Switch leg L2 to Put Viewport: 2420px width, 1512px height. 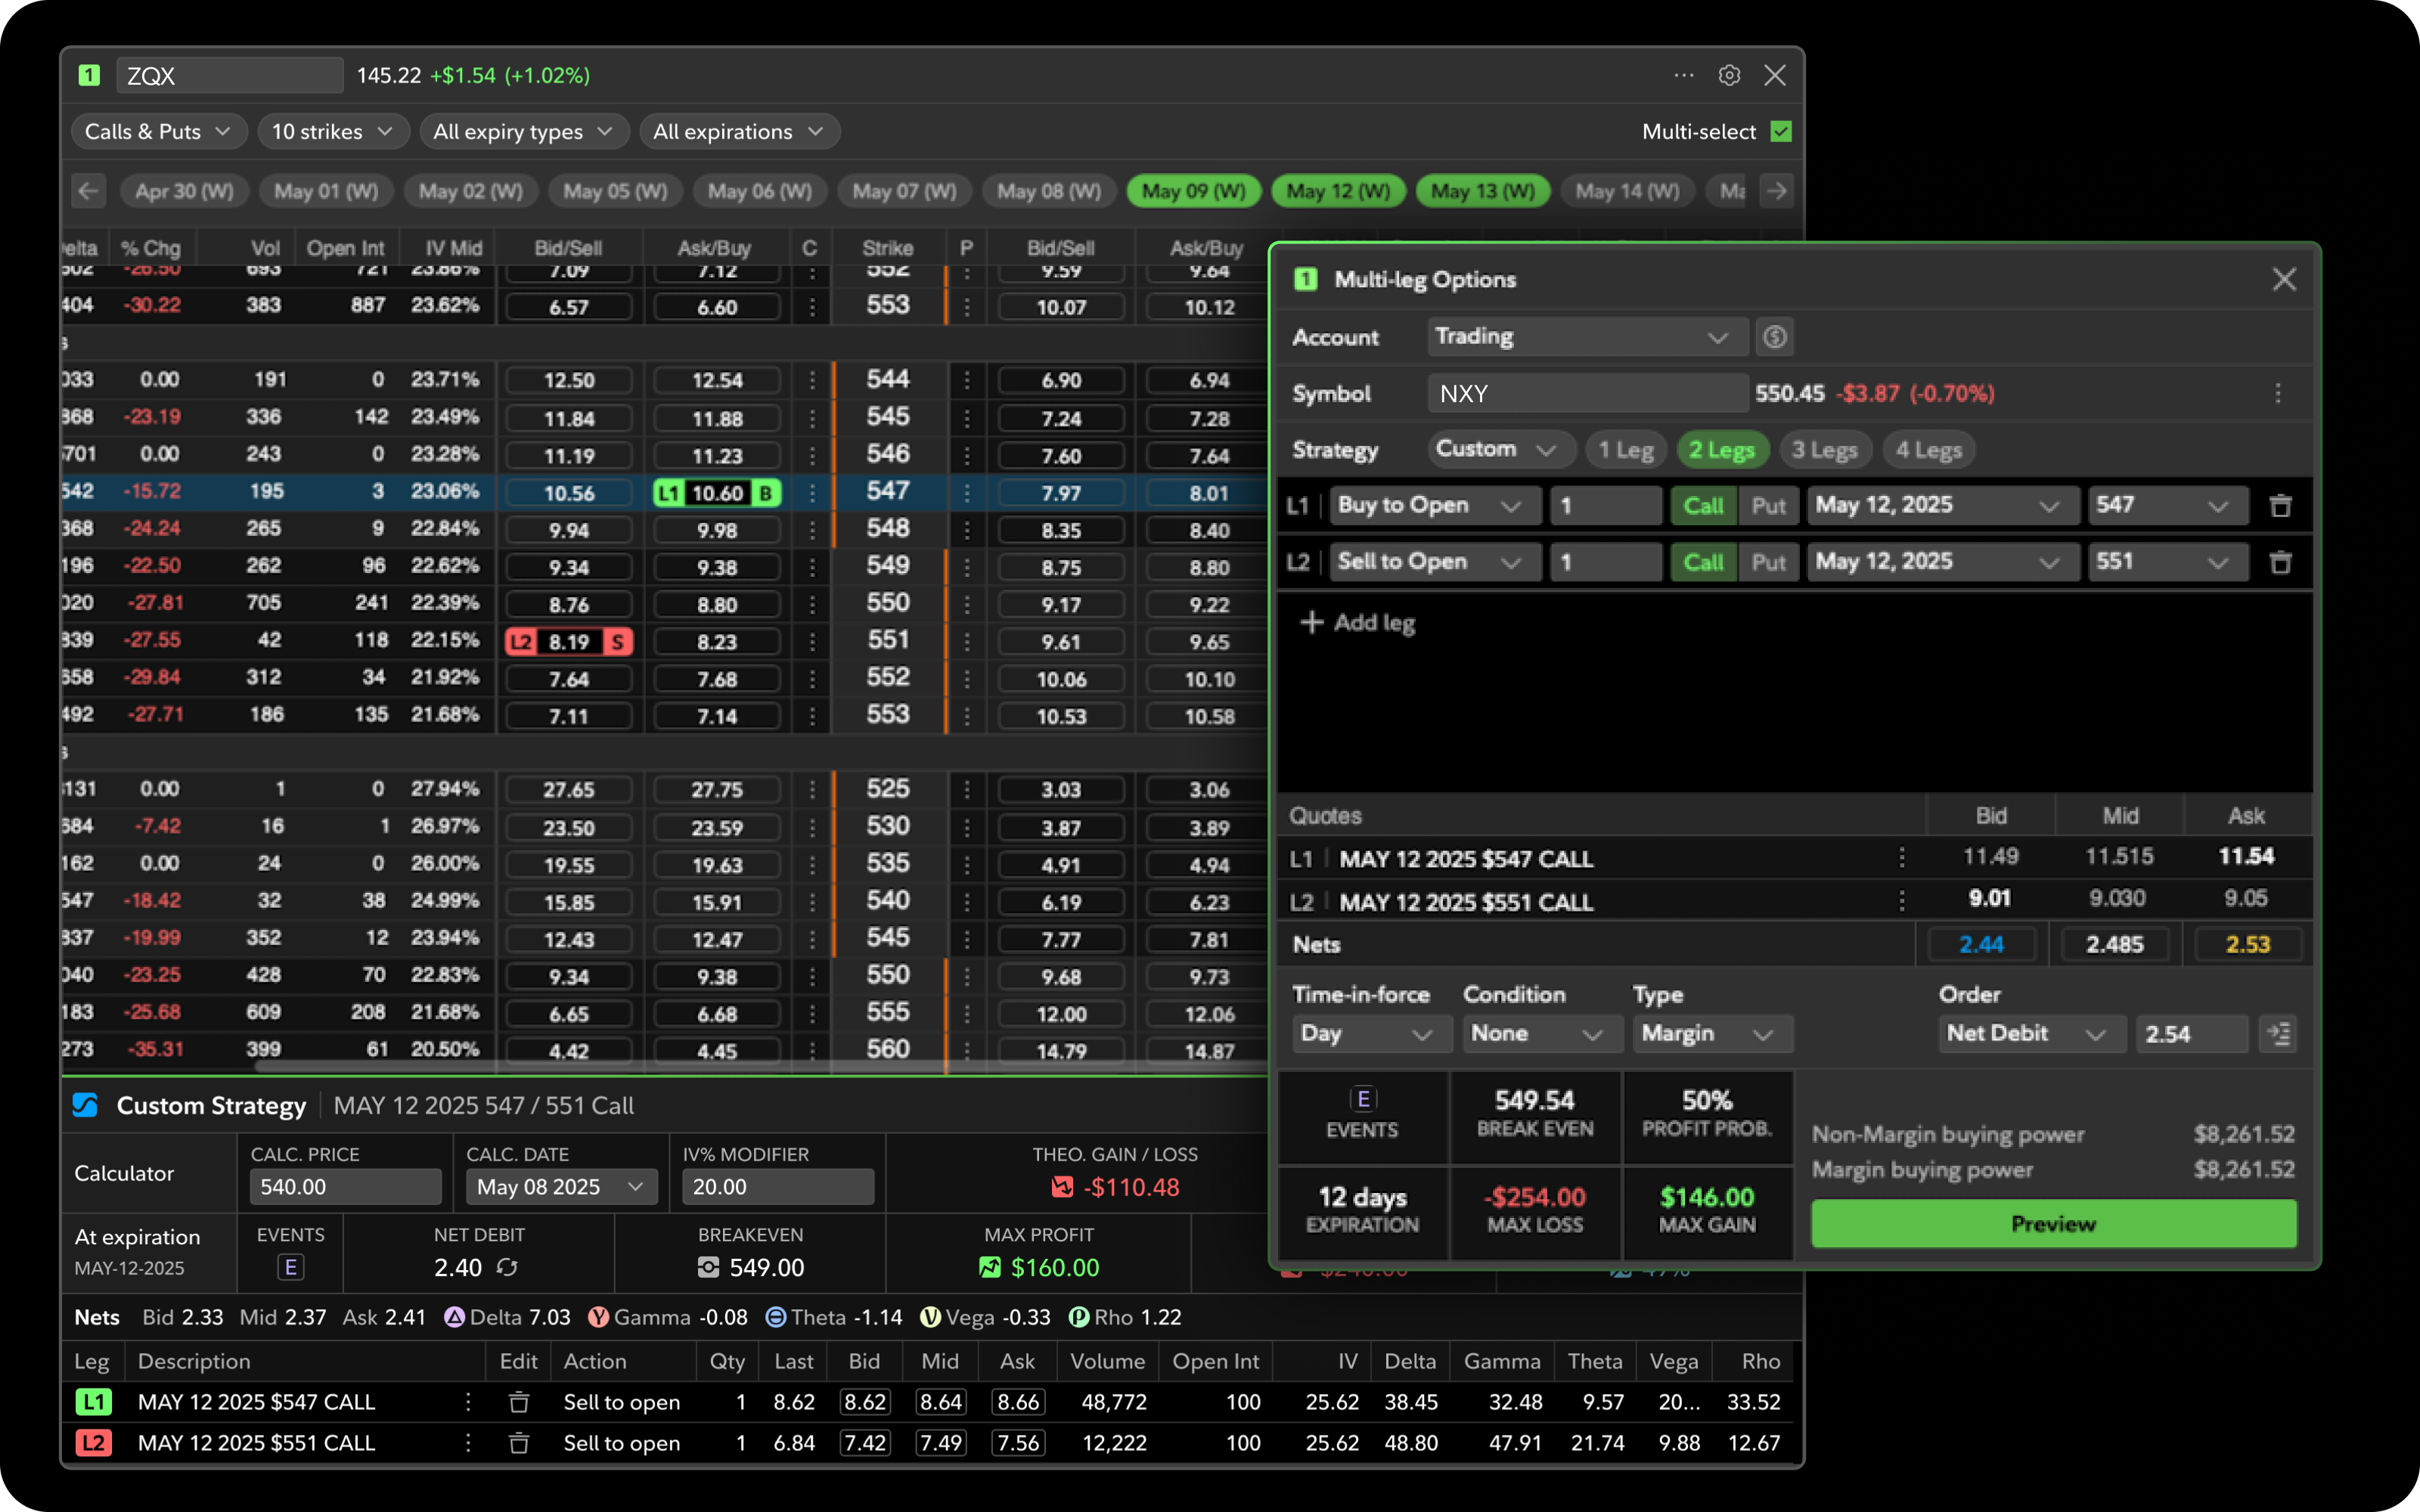point(1768,563)
